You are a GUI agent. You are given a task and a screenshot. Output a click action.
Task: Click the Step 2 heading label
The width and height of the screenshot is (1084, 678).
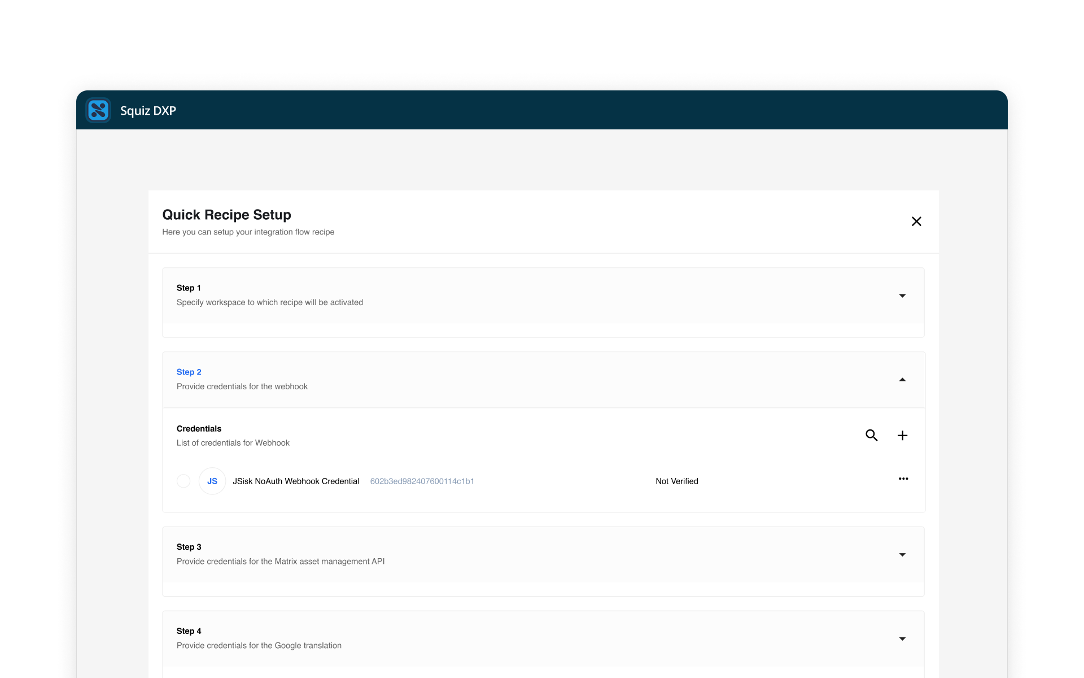tap(189, 372)
